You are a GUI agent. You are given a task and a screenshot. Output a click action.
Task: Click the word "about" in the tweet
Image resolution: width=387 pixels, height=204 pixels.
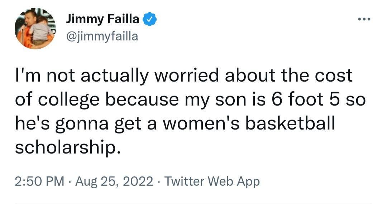click(x=250, y=75)
